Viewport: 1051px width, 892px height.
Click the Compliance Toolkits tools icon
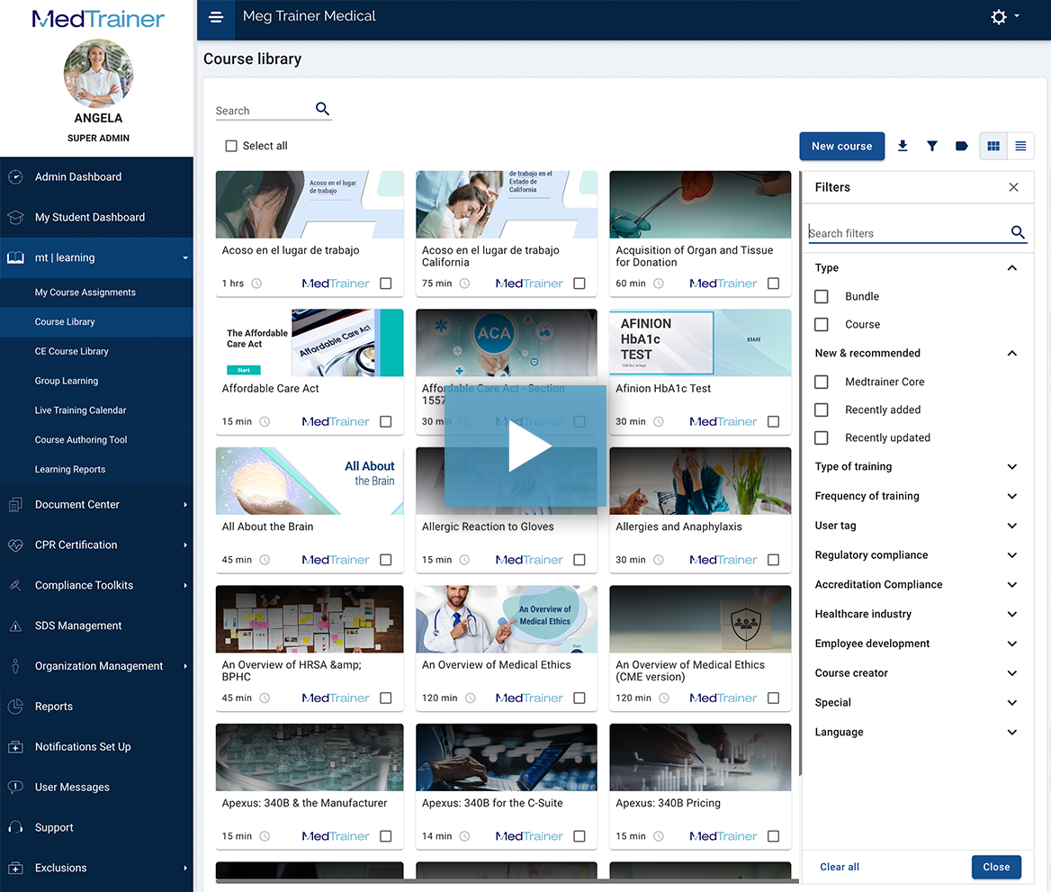[x=15, y=585]
